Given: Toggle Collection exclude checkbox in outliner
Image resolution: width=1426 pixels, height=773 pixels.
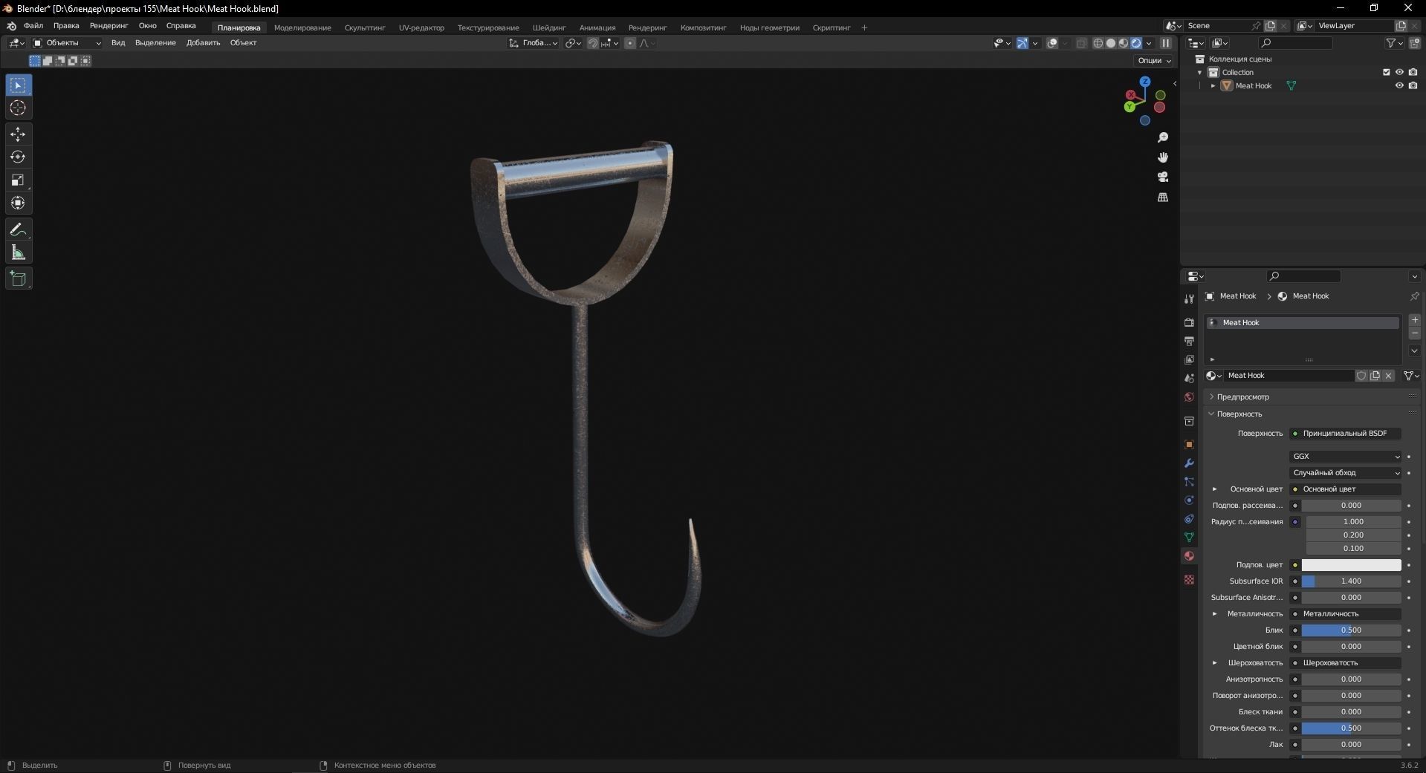Looking at the screenshot, I should [x=1386, y=72].
